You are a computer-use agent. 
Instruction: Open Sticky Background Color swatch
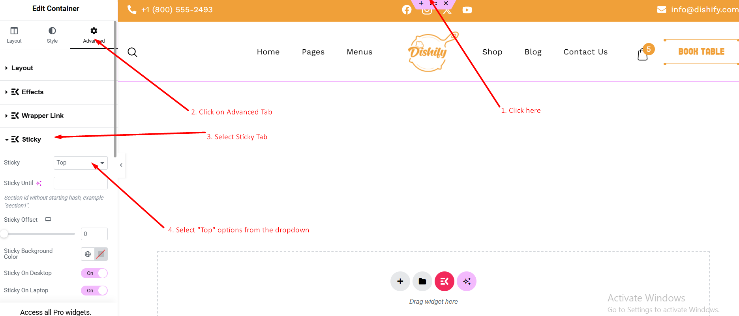(101, 254)
